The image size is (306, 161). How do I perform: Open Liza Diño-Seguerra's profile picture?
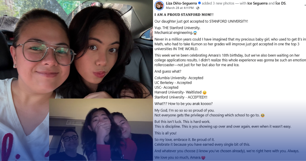pyautogui.click(x=159, y=5)
